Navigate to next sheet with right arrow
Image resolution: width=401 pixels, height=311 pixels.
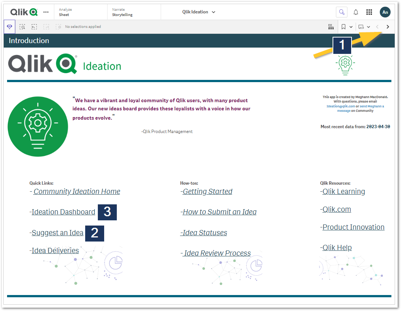coord(388,26)
